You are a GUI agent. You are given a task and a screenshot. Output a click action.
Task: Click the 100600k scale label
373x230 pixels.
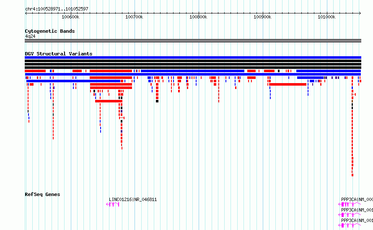(70, 17)
